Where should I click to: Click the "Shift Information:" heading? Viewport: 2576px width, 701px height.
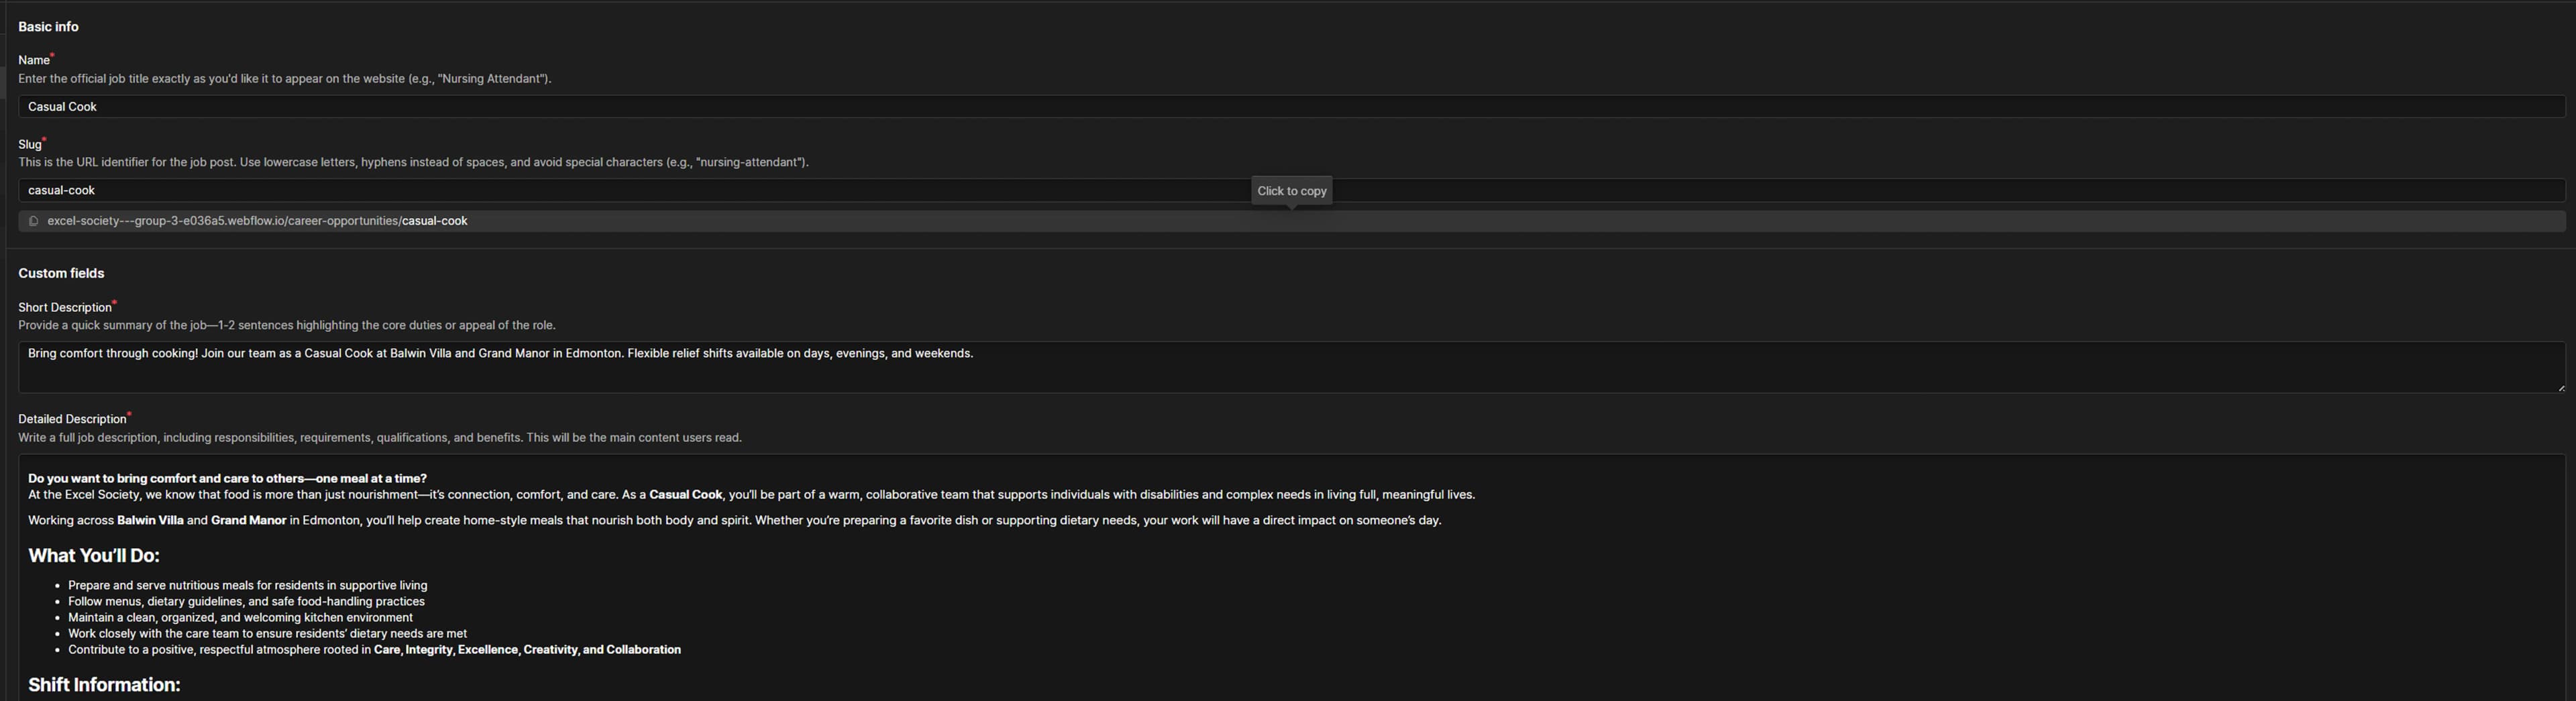pyautogui.click(x=104, y=685)
